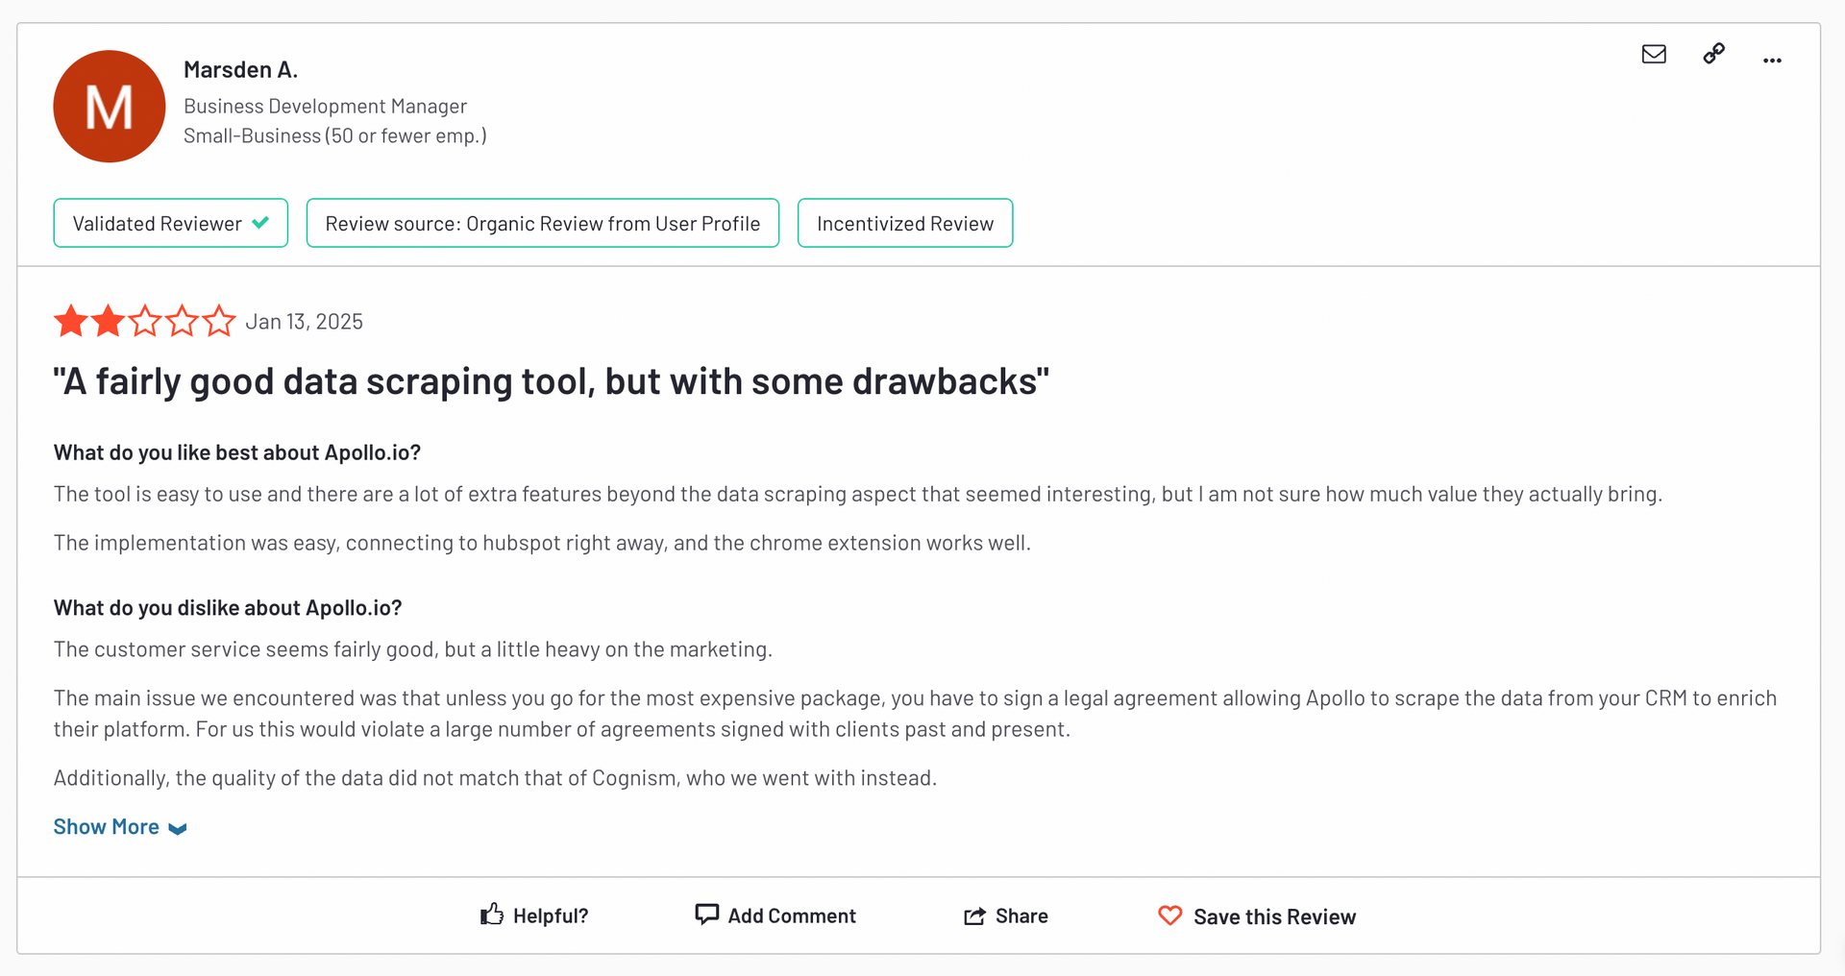Click Small-Business (50 or fewer emp.) text
Screen dimensions: 1845x976
pyautogui.click(x=335, y=136)
